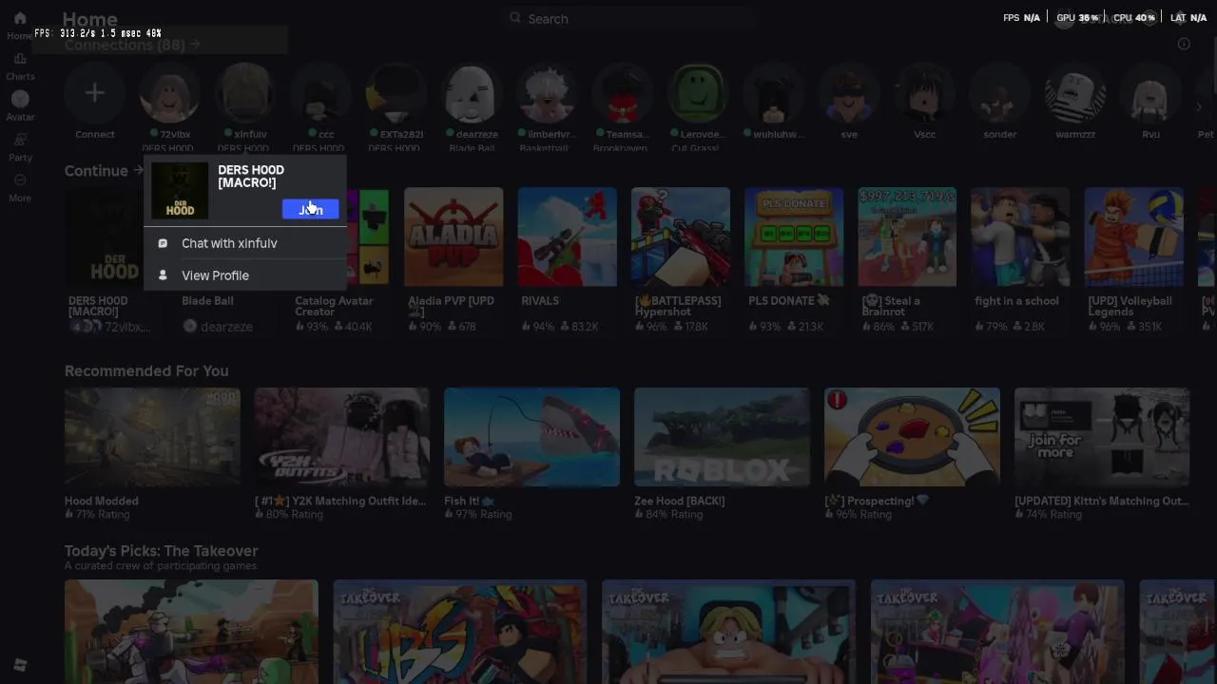Screen dimensions: 1217x684
Task: Open dearzeze friend avatar
Action: (472, 93)
